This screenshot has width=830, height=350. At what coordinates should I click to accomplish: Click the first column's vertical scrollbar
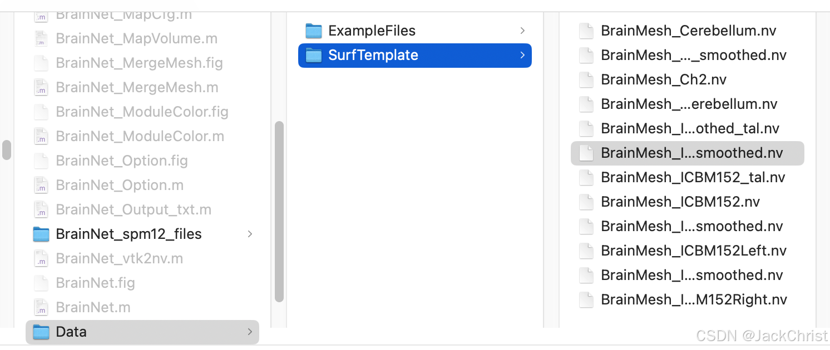tap(279, 211)
